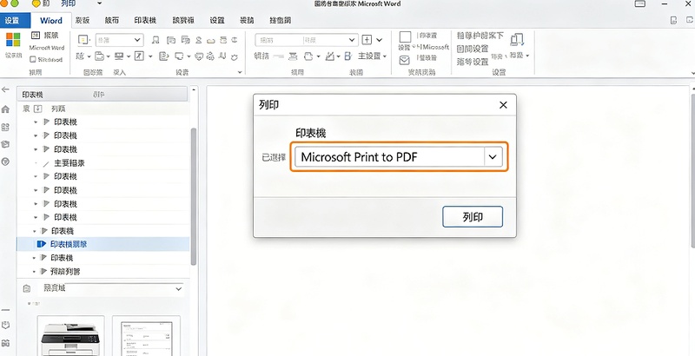Select the printer photo thumbnail

(x=71, y=336)
